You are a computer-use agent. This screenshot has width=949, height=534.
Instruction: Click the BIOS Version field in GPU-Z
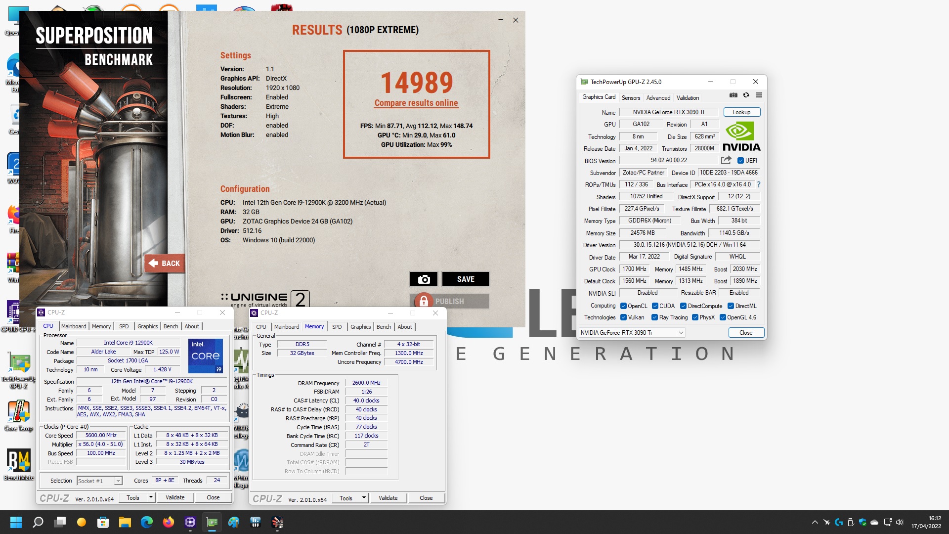pyautogui.click(x=668, y=160)
